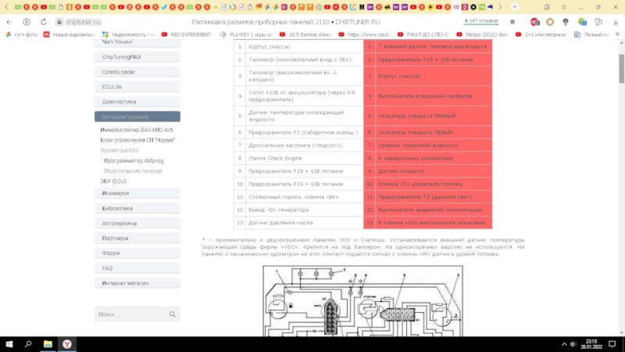Open the Yandex account icon beside back arrow

point(27,22)
